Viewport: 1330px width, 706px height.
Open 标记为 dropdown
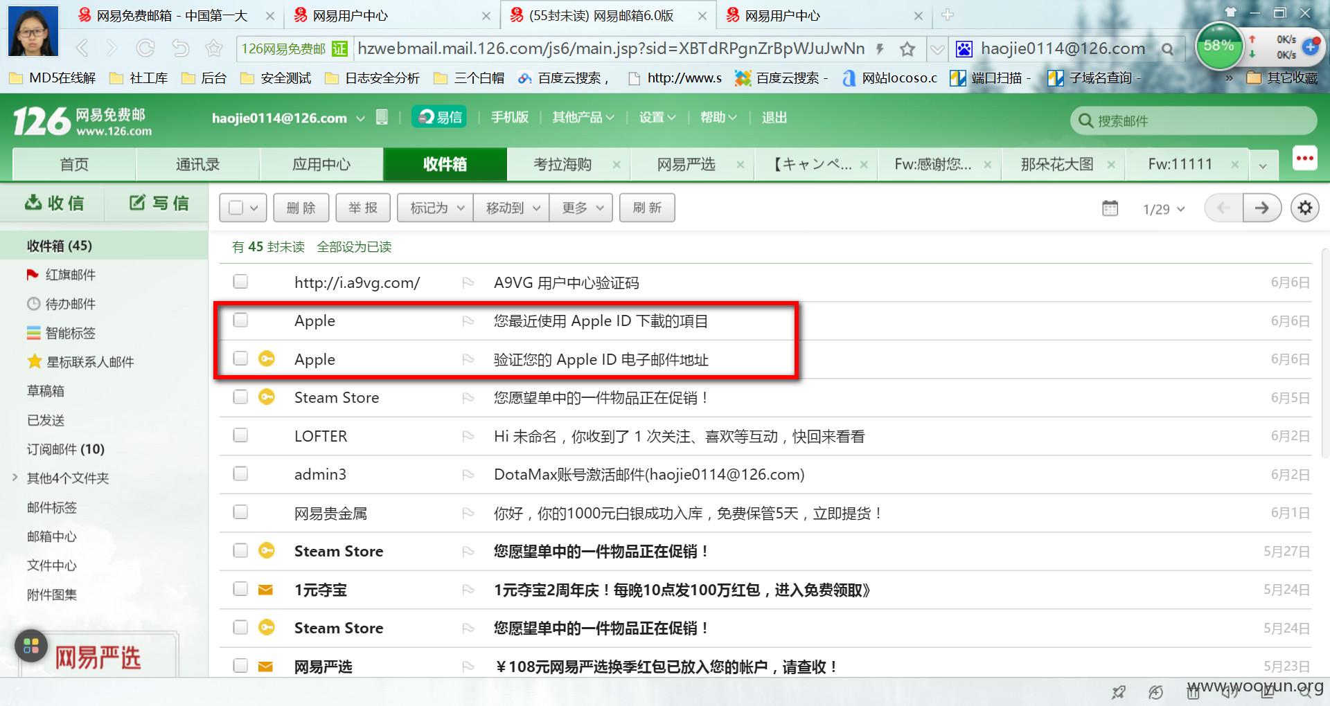(435, 208)
